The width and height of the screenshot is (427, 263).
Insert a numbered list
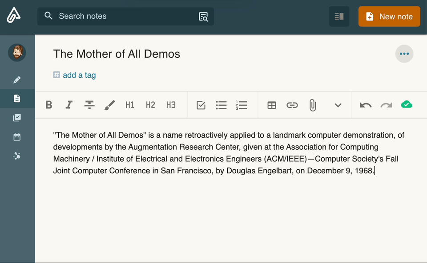(x=242, y=105)
